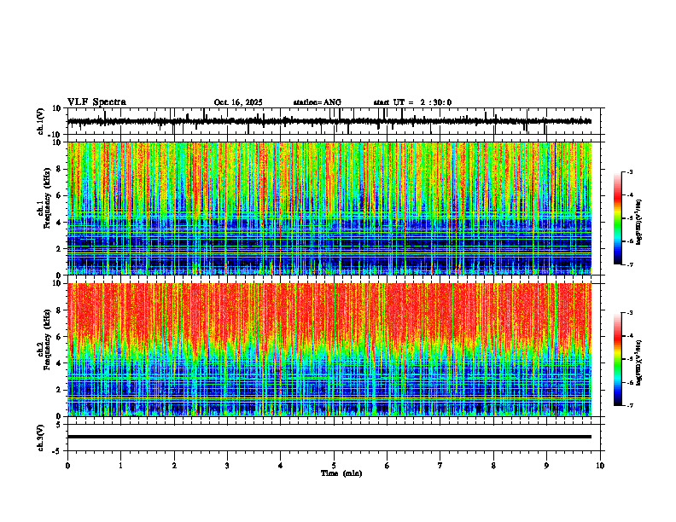Click the ch.1 spectrogram panel
The height and width of the screenshot is (522, 676).
(x=329, y=208)
